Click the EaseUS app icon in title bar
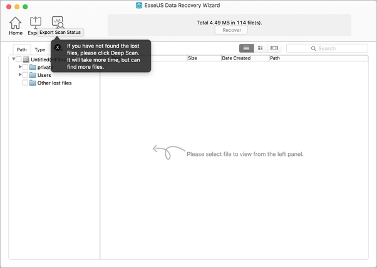Image resolution: width=377 pixels, height=268 pixels. 139,5
